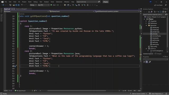The width and height of the screenshot is (169, 95).
Task: Open the File menu
Action: [x=6, y=2]
